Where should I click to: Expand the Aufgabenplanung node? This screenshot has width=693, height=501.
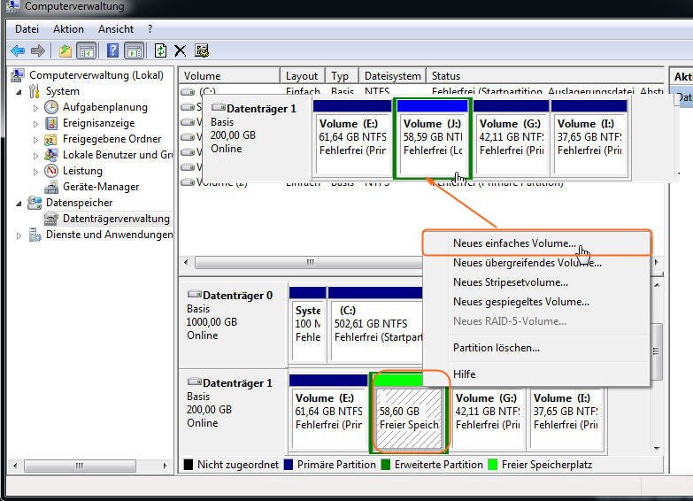pos(35,107)
